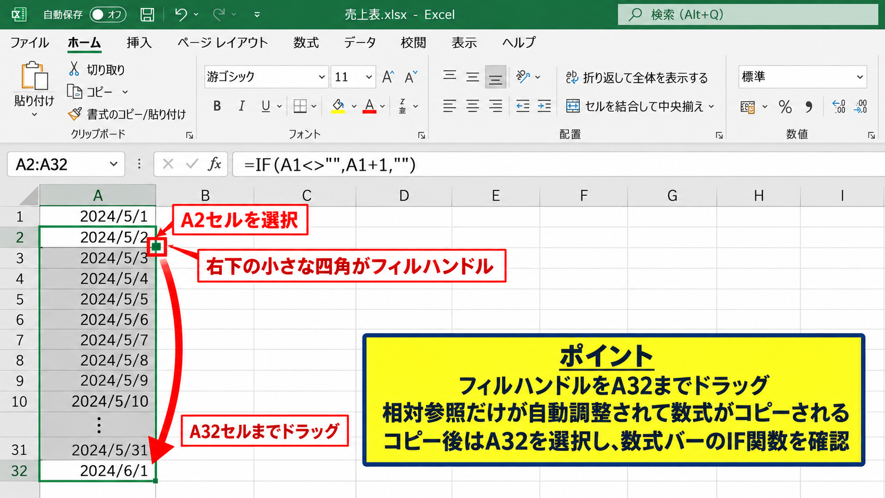Open Font group dialog launcher

[x=421, y=135]
